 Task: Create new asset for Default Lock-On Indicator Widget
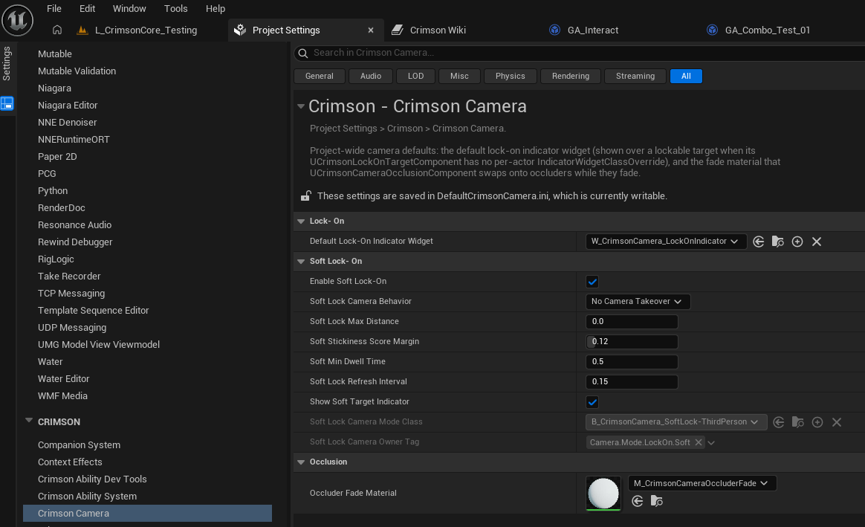[797, 242]
